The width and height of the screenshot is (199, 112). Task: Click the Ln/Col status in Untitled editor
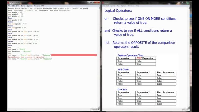(186, 110)
